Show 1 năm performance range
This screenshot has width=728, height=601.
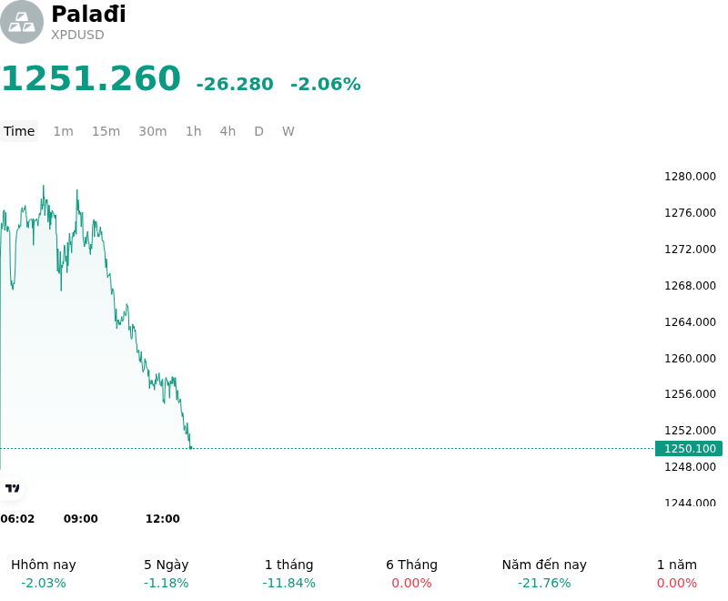point(677,574)
